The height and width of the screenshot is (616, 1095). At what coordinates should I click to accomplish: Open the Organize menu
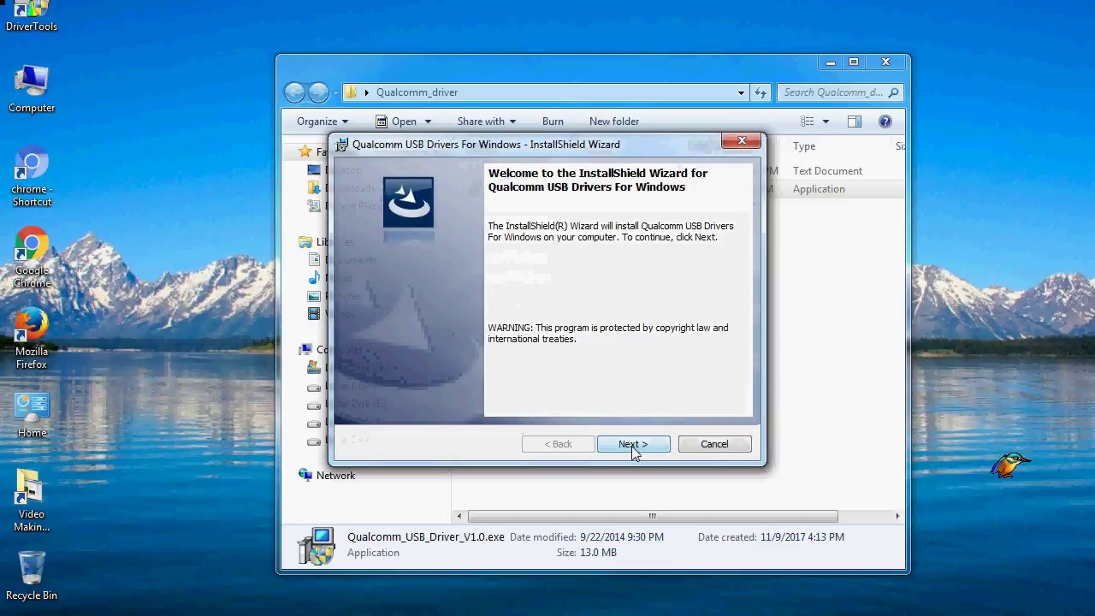click(x=323, y=121)
